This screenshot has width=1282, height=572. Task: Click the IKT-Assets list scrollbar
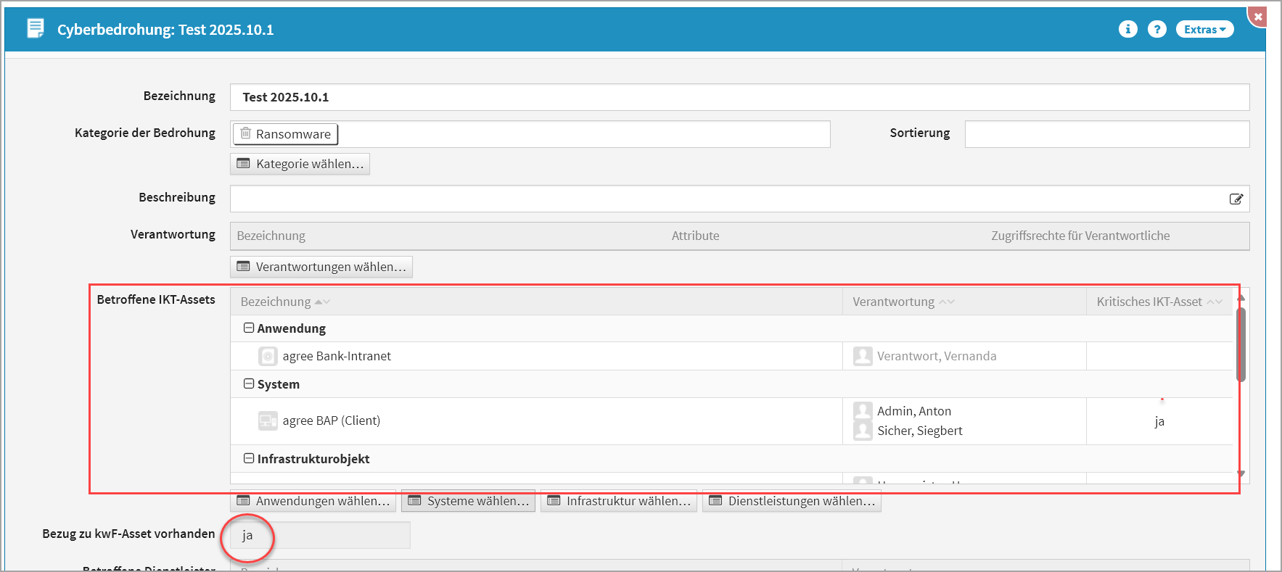tap(1241, 344)
